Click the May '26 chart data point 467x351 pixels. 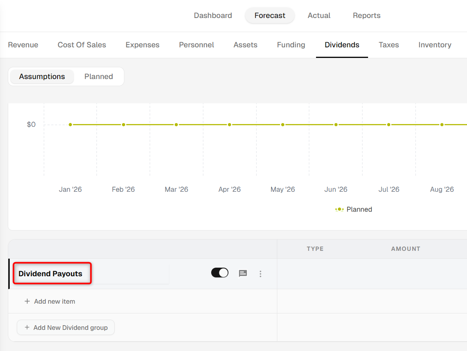[283, 124]
